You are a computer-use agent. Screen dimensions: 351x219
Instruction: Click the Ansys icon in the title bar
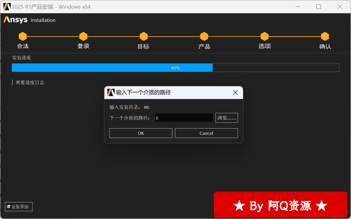[x=7, y=7]
